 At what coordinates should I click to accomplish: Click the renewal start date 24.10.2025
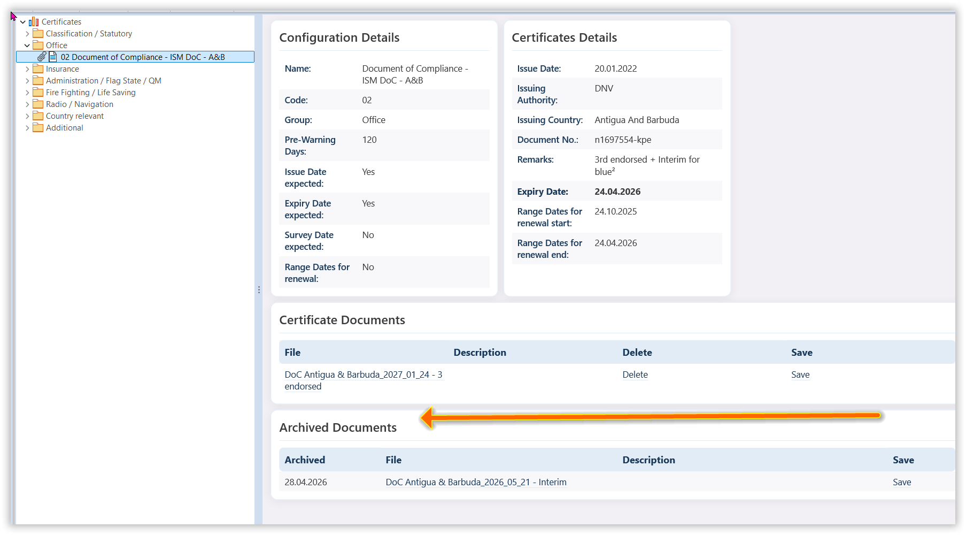616,211
